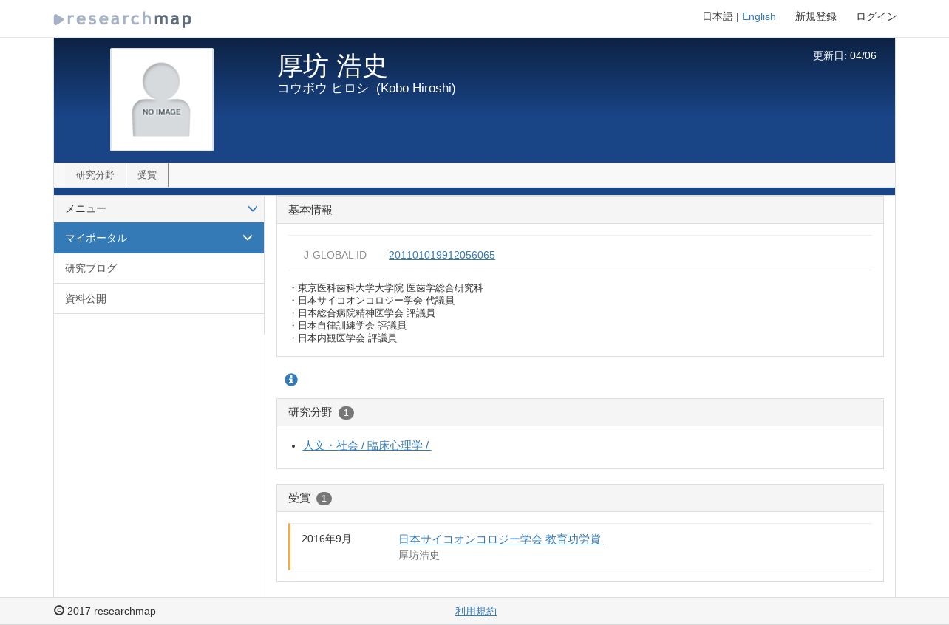Open 研究ブログ in the sidebar

coord(159,268)
